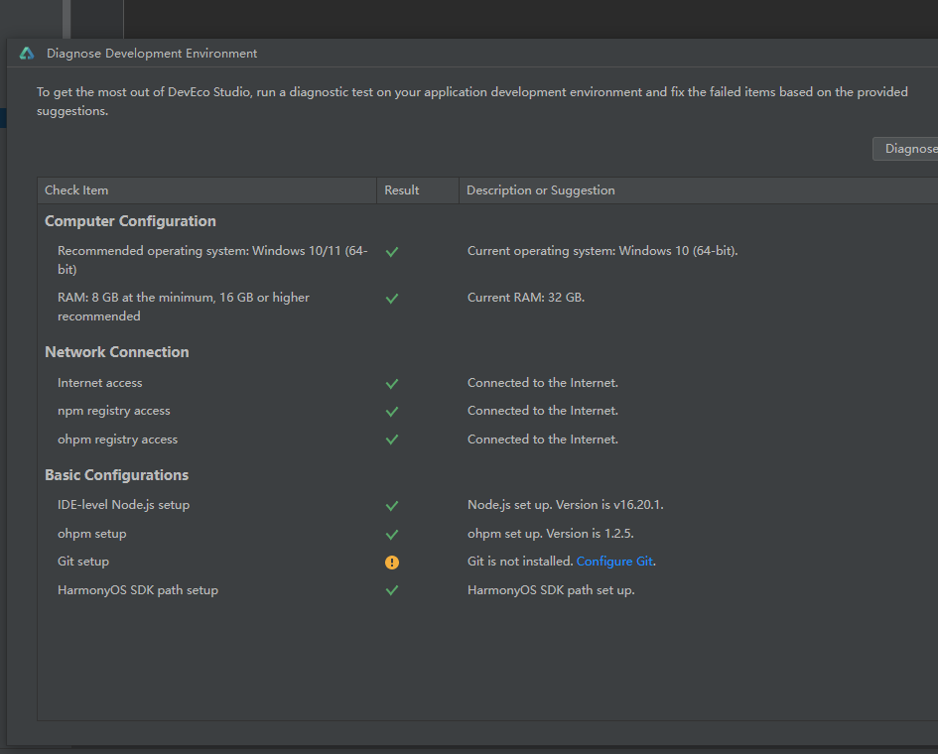
Task: Select the ohpm registry access row label
Action: (117, 440)
